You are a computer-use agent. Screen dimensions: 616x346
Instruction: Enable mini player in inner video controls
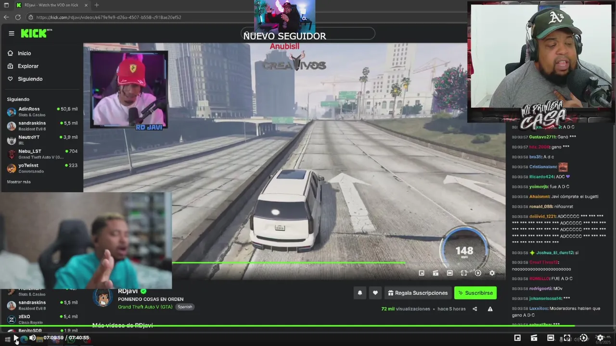click(x=422, y=273)
